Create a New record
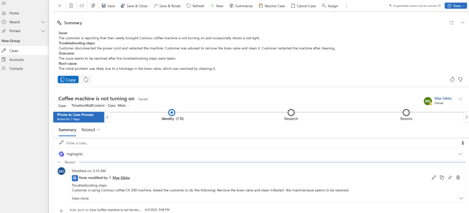Image resolution: width=469 pixels, height=213 pixels. pyautogui.click(x=217, y=6)
